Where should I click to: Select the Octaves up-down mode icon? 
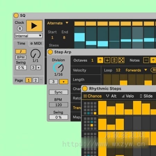(114, 60)
